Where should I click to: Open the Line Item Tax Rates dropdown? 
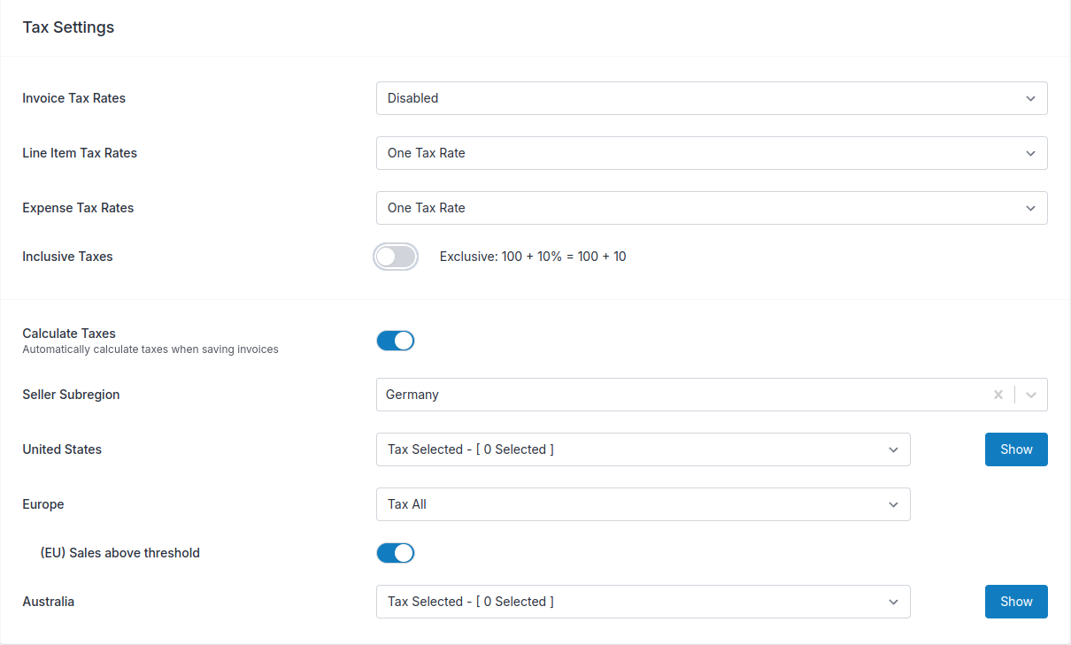point(711,153)
